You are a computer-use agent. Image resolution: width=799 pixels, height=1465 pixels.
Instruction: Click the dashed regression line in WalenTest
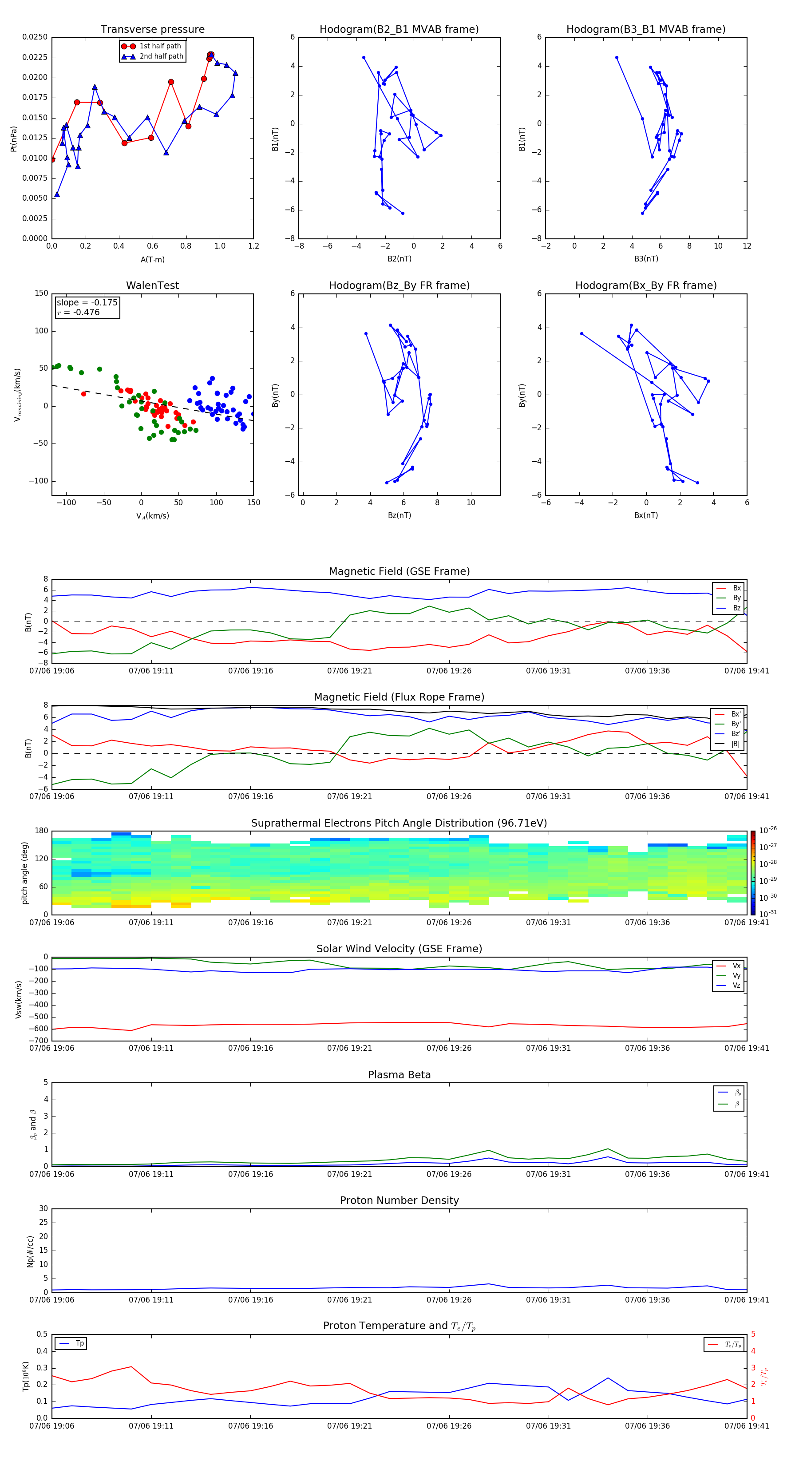pos(152,403)
